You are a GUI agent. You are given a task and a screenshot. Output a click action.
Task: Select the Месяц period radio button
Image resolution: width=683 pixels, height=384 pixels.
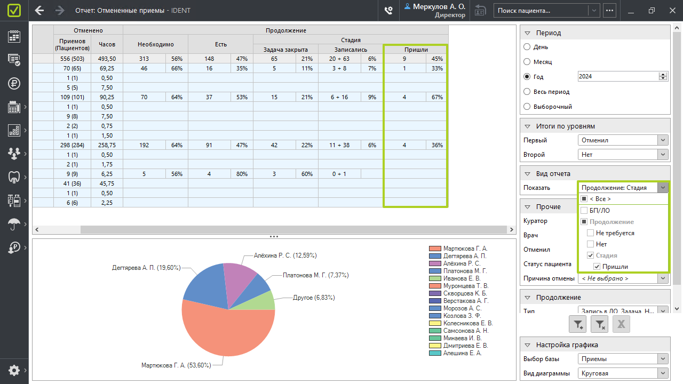pos(527,62)
